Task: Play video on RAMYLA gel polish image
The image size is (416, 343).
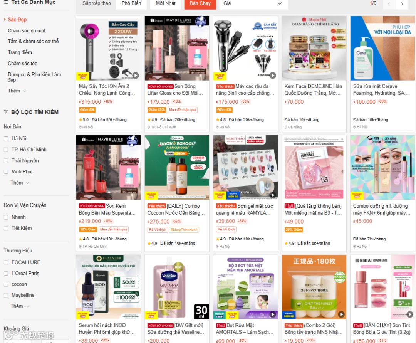Action: pyautogui.click(x=272, y=195)
